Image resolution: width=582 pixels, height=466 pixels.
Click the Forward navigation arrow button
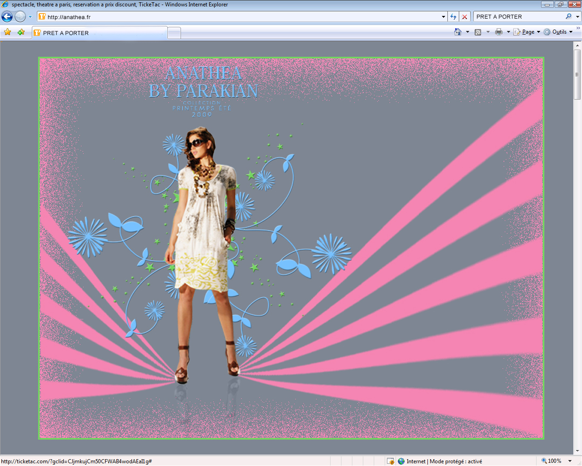(20, 17)
